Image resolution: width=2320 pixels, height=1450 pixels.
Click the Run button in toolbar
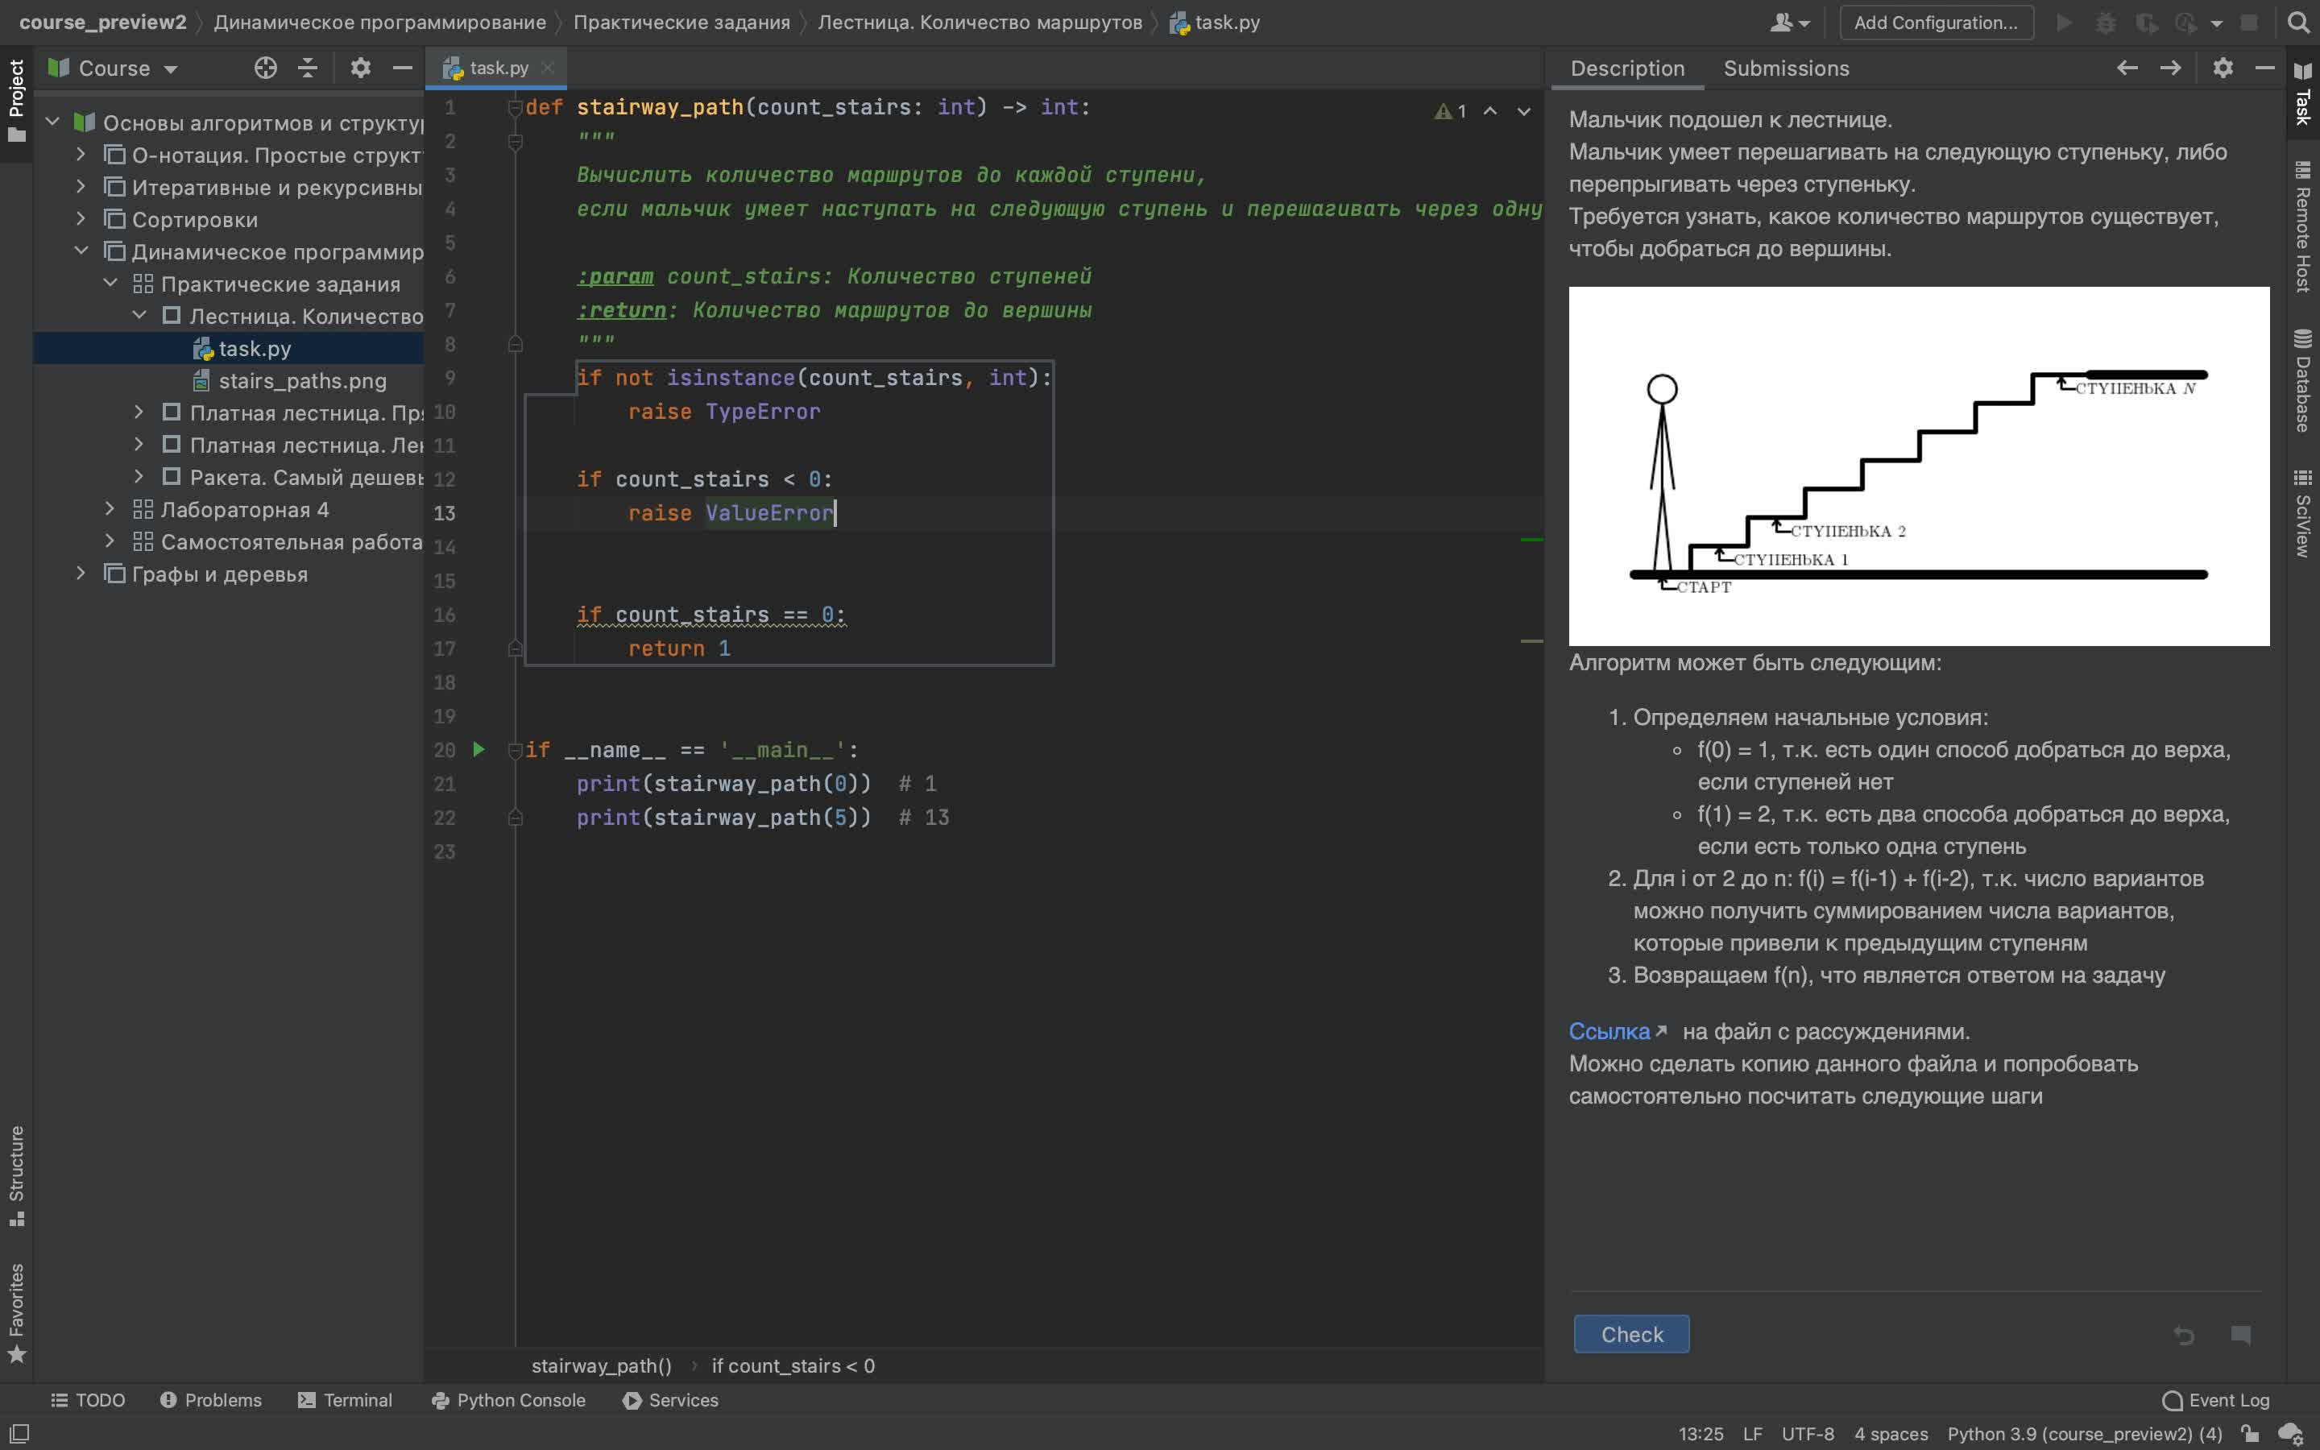(x=2065, y=22)
